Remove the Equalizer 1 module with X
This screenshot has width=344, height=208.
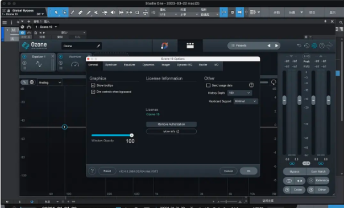pos(53,56)
